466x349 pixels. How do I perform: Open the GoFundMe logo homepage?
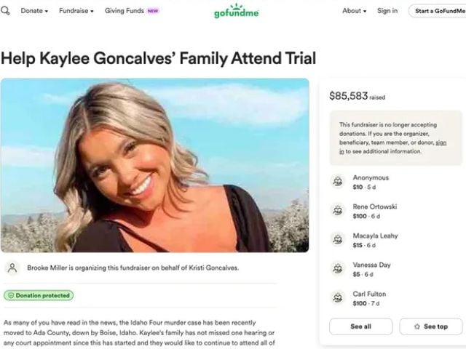[x=236, y=12]
